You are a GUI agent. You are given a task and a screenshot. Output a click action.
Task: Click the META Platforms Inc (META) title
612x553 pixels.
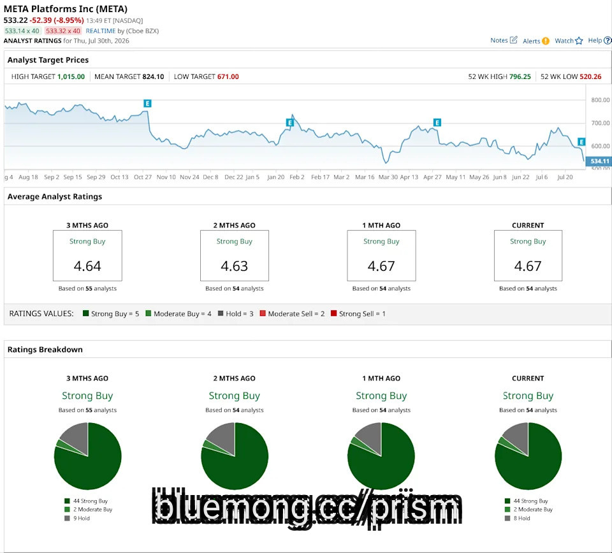coord(66,8)
